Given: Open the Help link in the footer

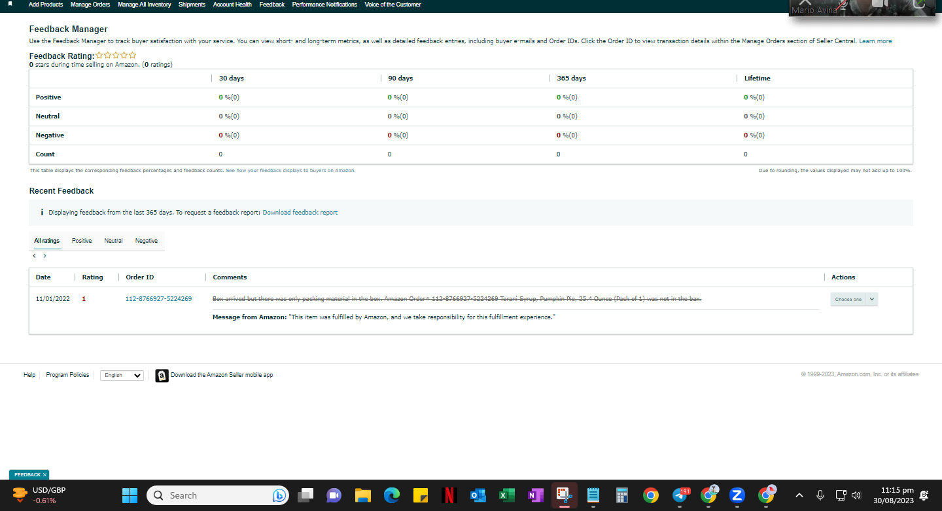Looking at the screenshot, I should 29,375.
